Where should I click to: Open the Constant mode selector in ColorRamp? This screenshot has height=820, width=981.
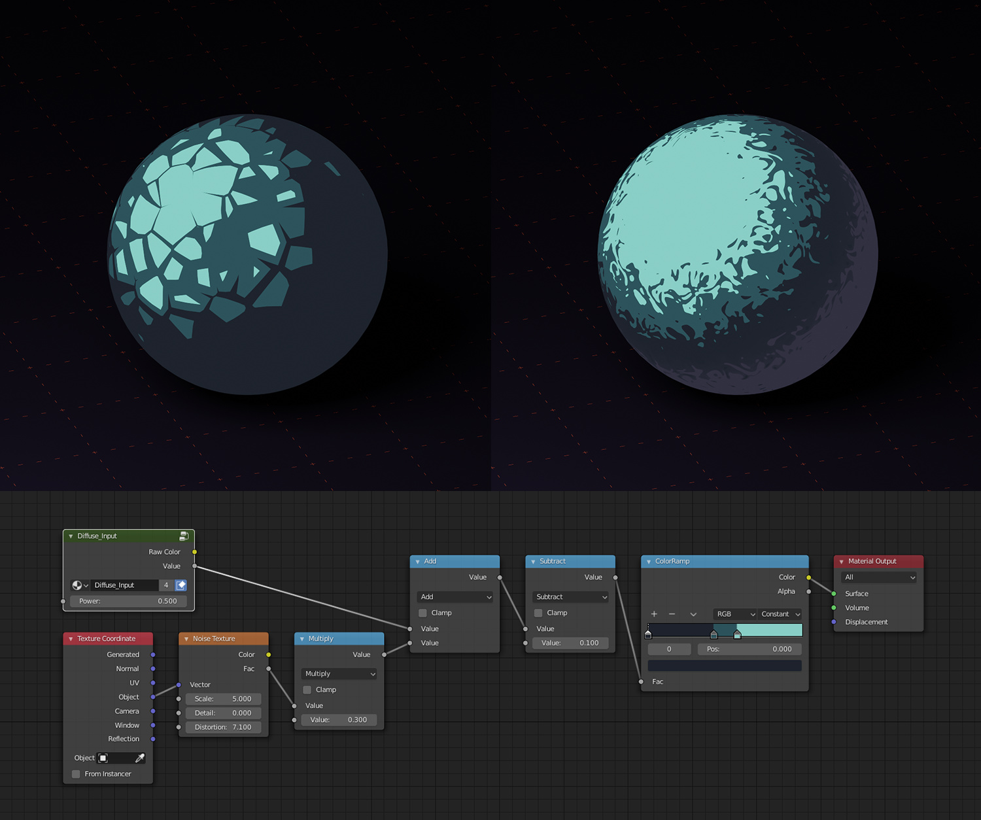pos(779,615)
